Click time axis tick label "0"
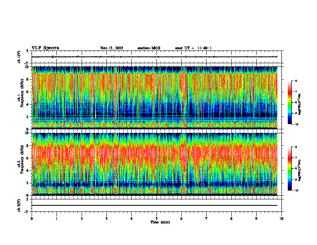The height and width of the screenshot is (245, 317). click(32, 219)
